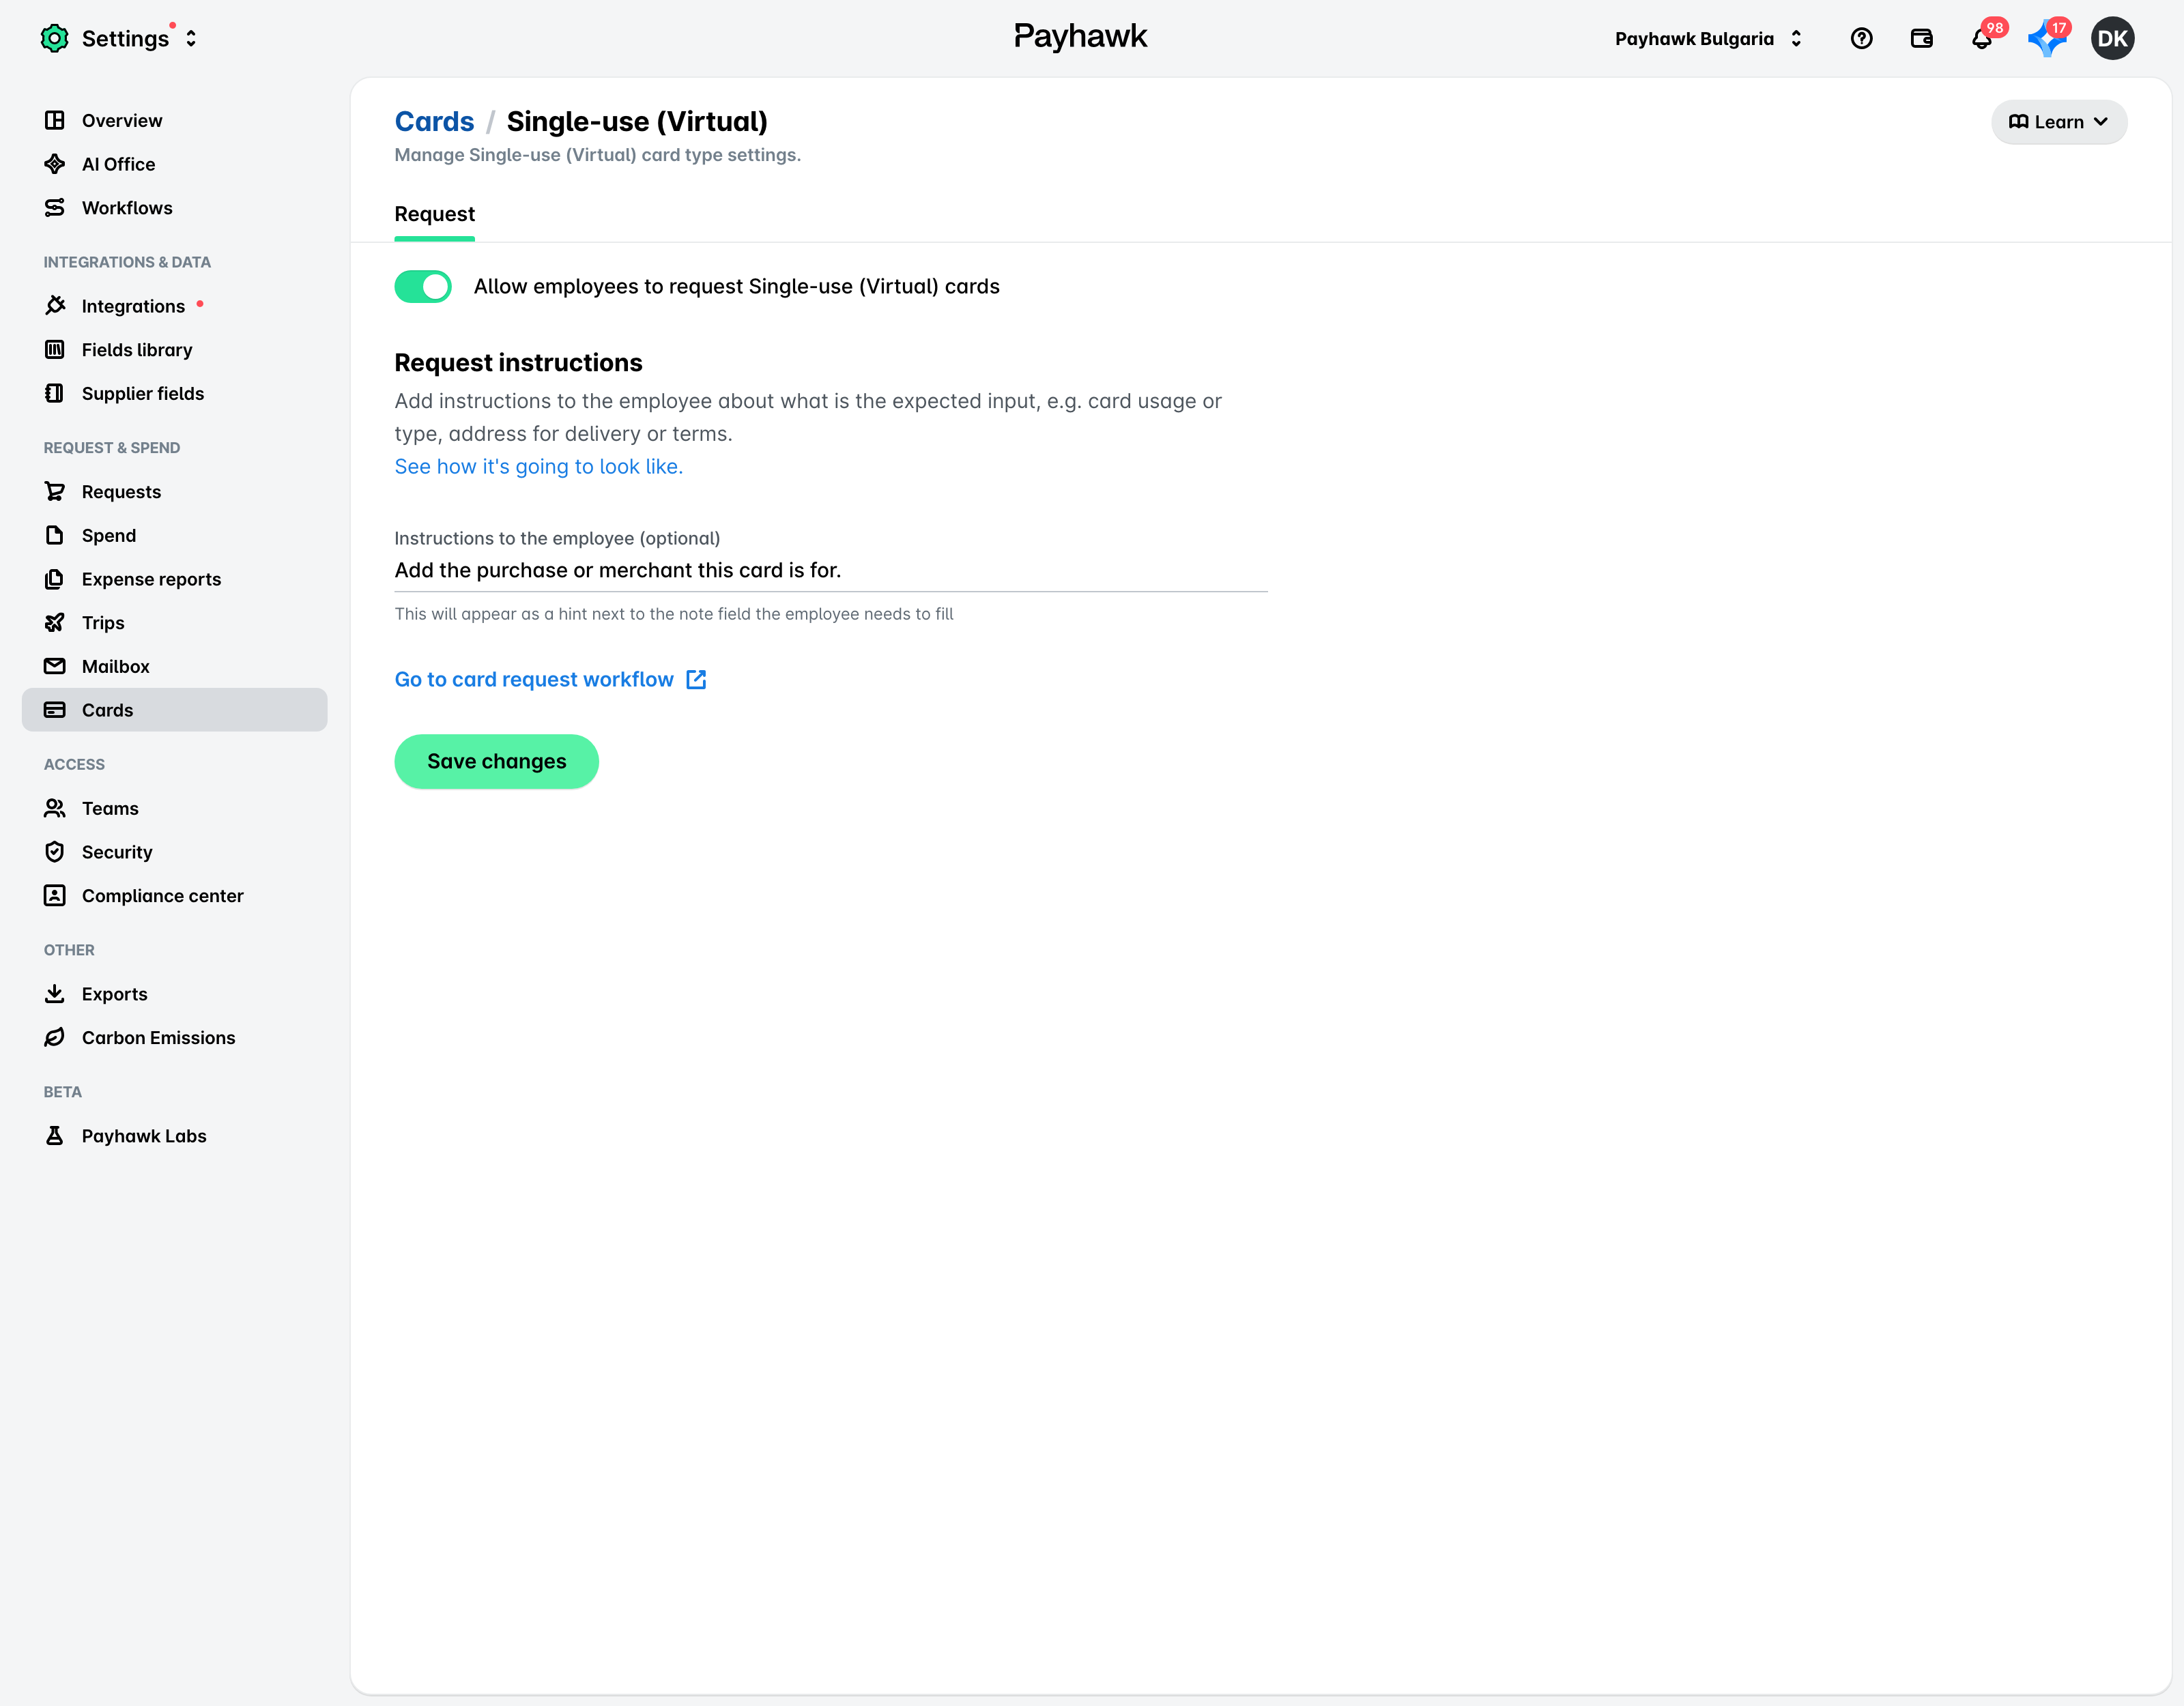Viewport: 2184px width, 1706px height.
Task: Open See how it's going to look like link
Action: [x=538, y=466]
